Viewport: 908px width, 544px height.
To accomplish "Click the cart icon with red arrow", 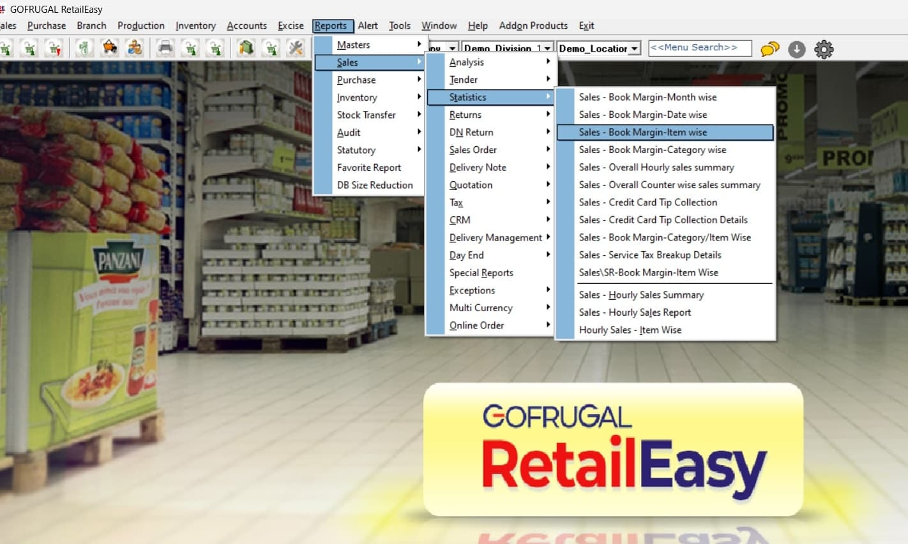I will (54, 48).
